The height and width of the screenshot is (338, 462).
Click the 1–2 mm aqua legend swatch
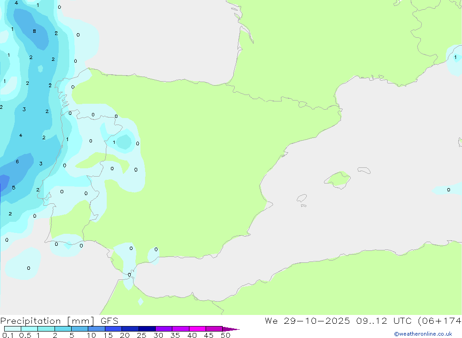click(x=46, y=329)
